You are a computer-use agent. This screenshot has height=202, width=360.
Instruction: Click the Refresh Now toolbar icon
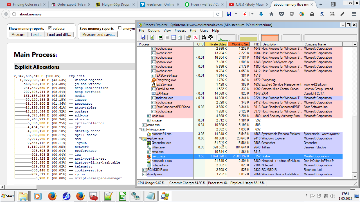pyautogui.click(x=152, y=37)
